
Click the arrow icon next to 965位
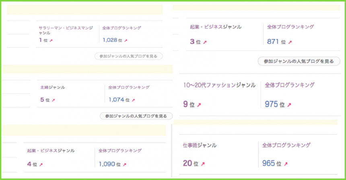click(x=286, y=164)
